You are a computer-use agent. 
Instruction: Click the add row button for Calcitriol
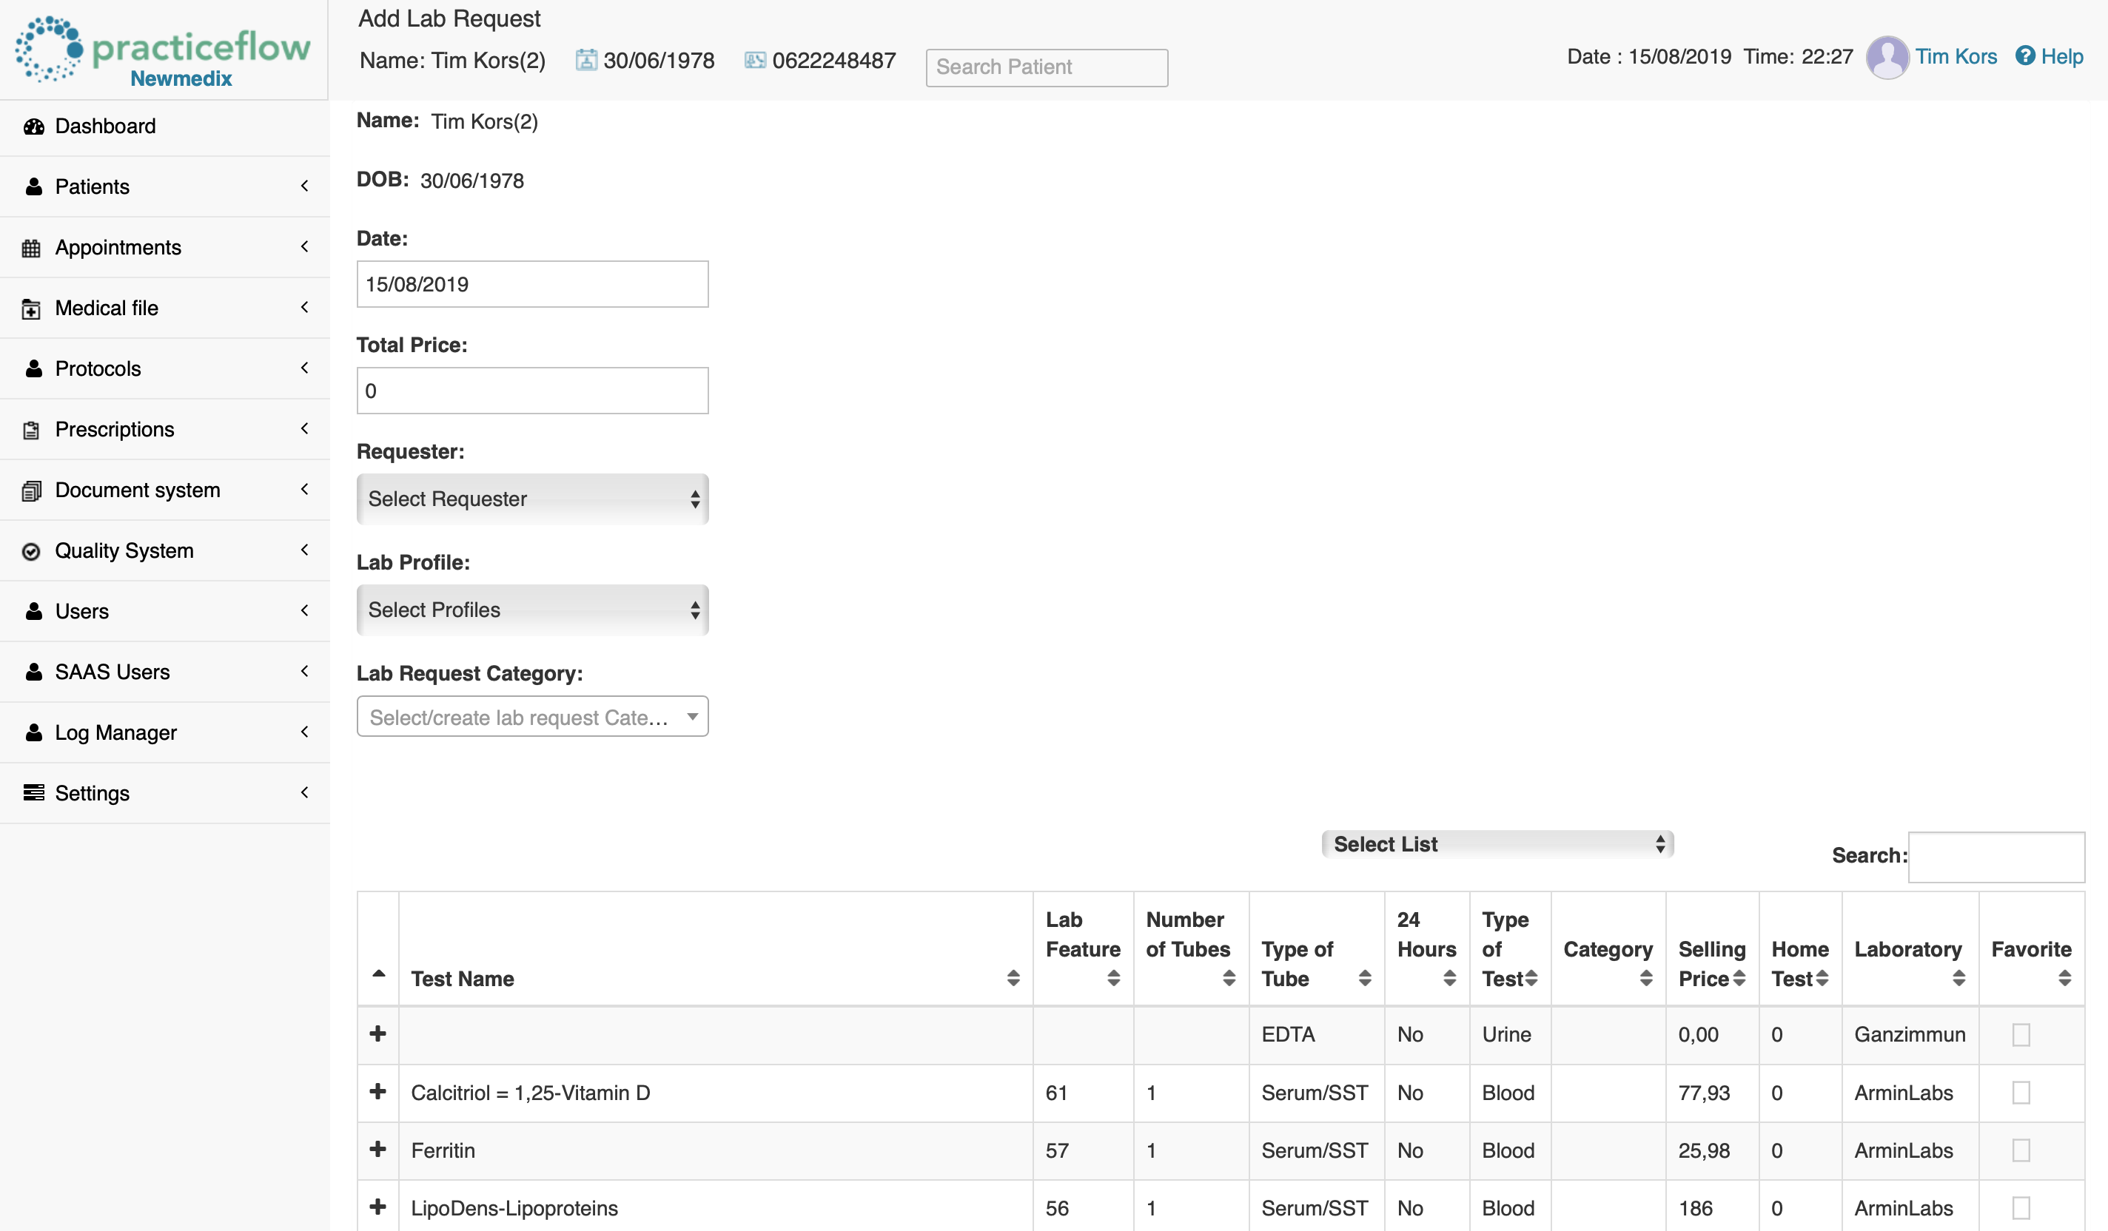pos(377,1092)
